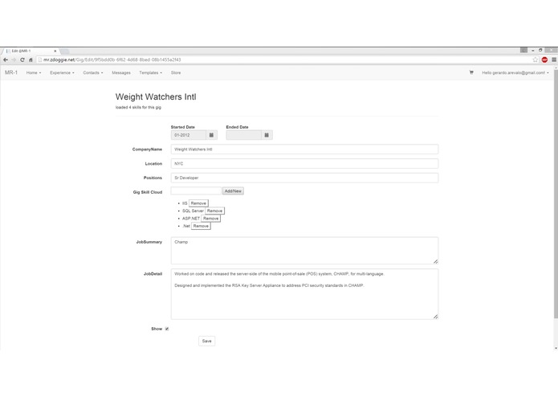Close the Edit @MR-1 browser tab
The width and height of the screenshot is (558, 397).
pos(55,51)
